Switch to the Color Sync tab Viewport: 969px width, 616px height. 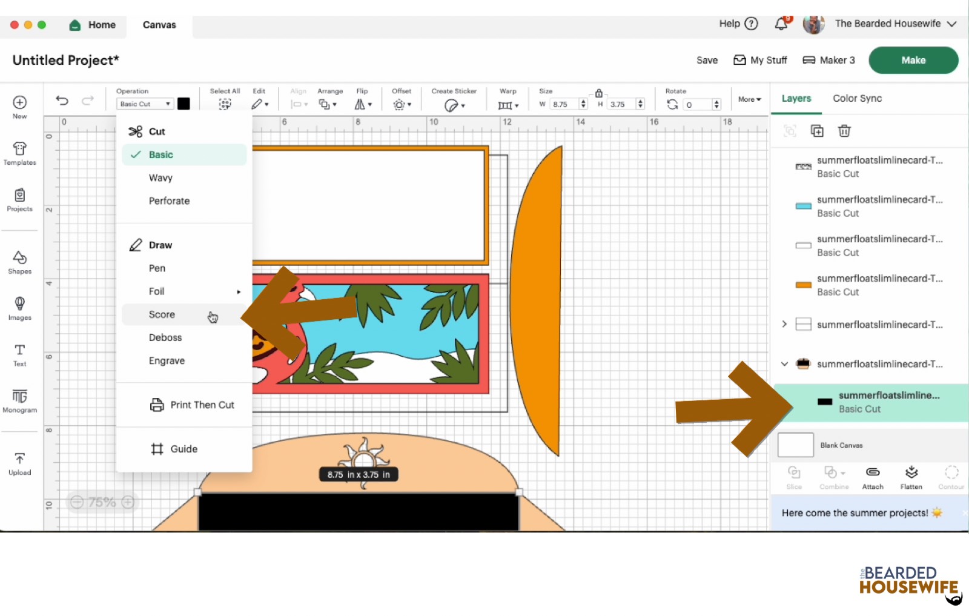click(x=857, y=98)
